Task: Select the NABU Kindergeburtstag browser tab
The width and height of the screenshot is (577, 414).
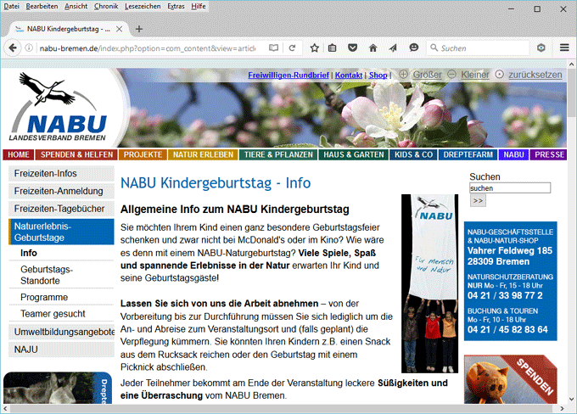Action: 68,29
